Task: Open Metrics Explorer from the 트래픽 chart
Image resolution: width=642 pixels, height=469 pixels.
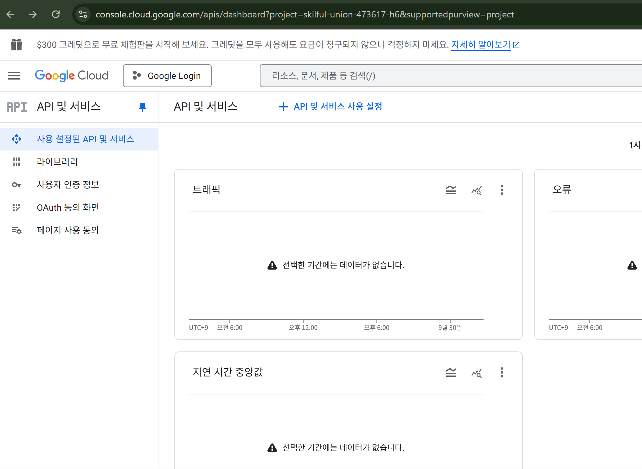Action: coord(477,190)
